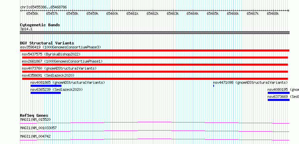Select the magenta line under MAGI1|NM_001033057

coord(155,131)
